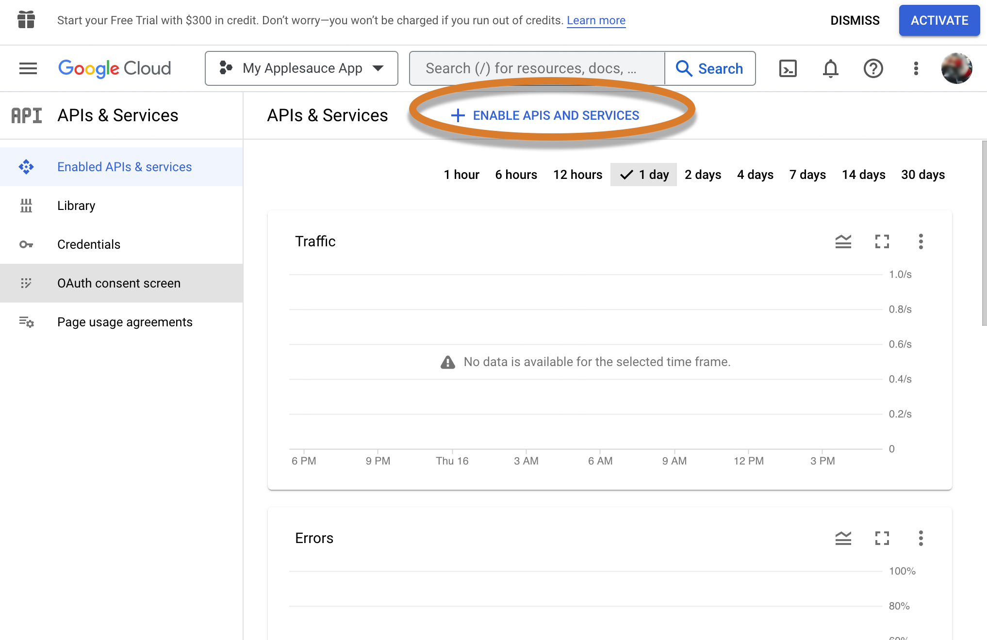987x640 pixels.
Task: Open the notifications bell
Action: click(x=831, y=68)
